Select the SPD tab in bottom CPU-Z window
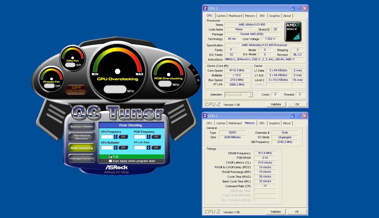 (x=262, y=123)
